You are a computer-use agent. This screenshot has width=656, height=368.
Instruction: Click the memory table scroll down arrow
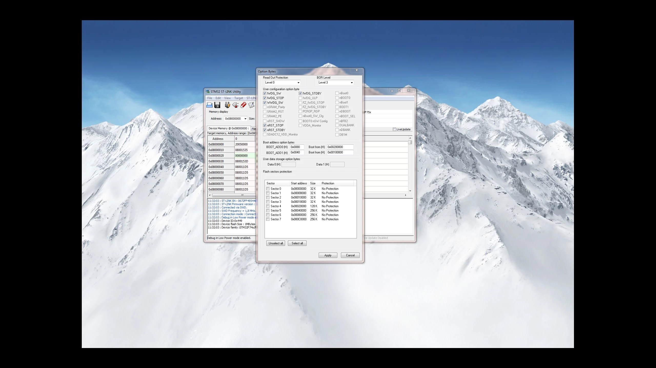pos(410,191)
